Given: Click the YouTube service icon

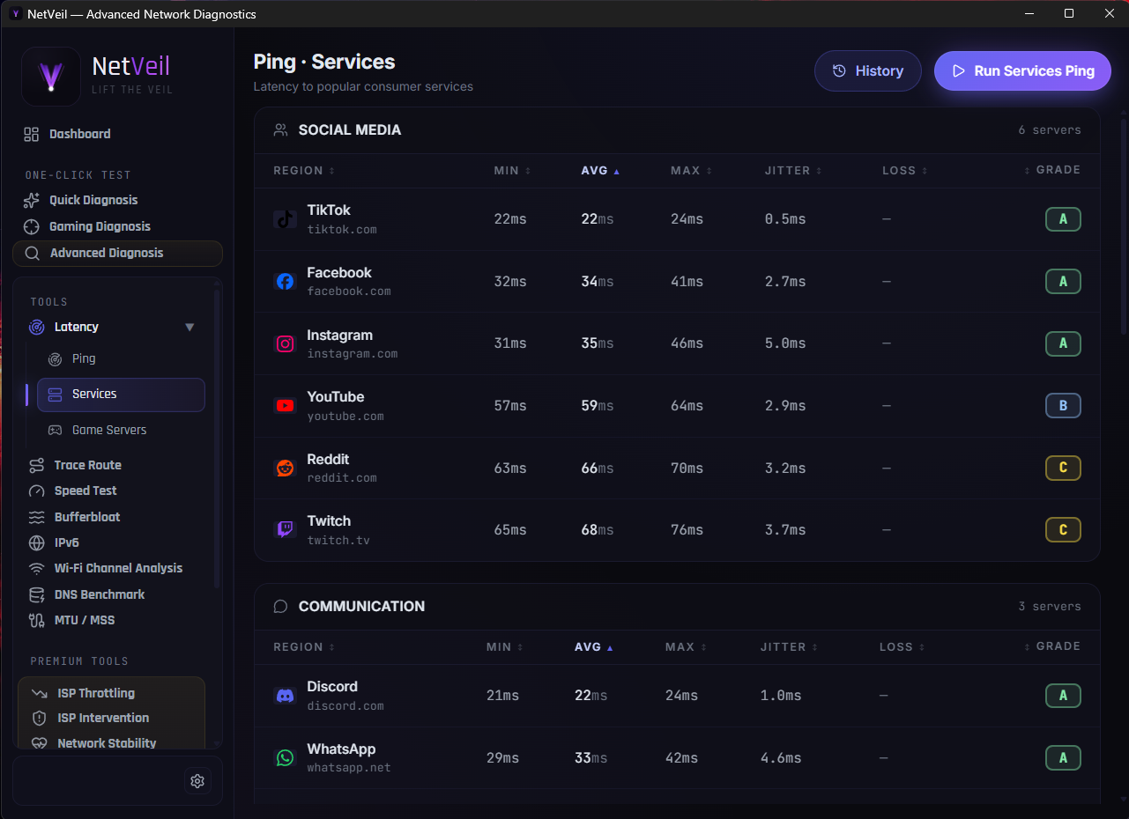Looking at the screenshot, I should 285,406.
